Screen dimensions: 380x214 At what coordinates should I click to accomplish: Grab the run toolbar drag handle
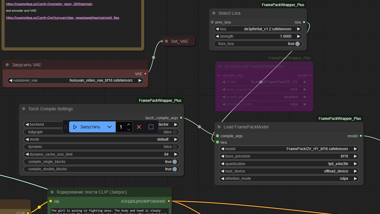click(65, 127)
